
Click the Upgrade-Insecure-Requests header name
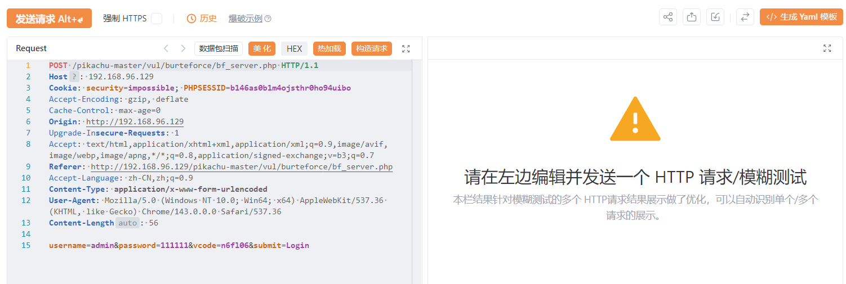(x=107, y=133)
